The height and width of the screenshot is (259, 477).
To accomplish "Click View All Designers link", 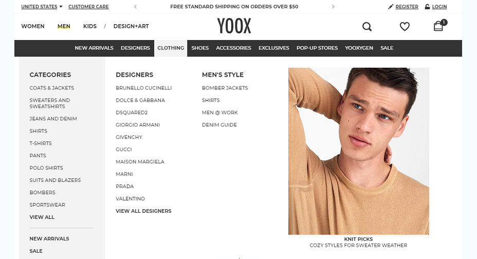I will point(143,211).
